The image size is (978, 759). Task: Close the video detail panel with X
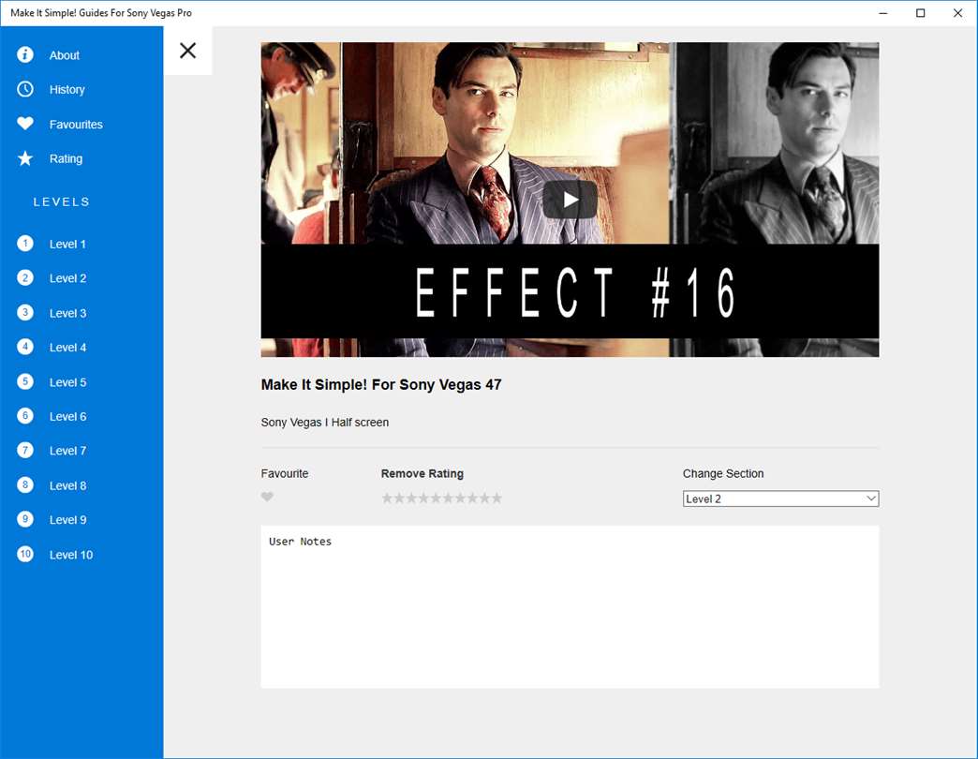(x=187, y=51)
